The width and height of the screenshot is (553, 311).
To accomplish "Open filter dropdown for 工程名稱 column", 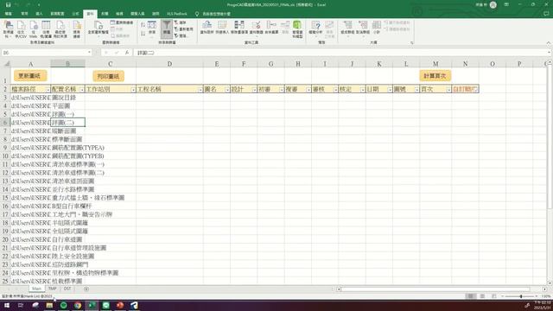I will [200, 90].
